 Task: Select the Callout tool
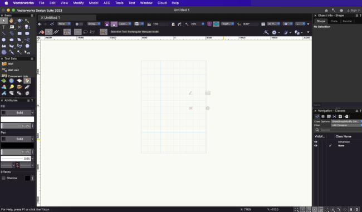pos(12,27)
